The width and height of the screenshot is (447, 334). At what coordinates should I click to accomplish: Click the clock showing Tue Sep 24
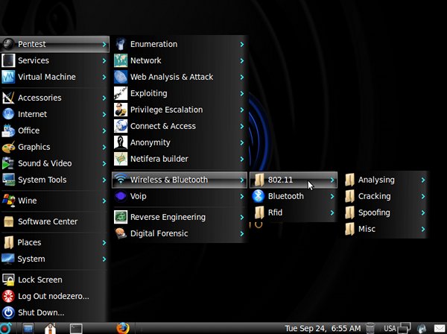coord(323,329)
